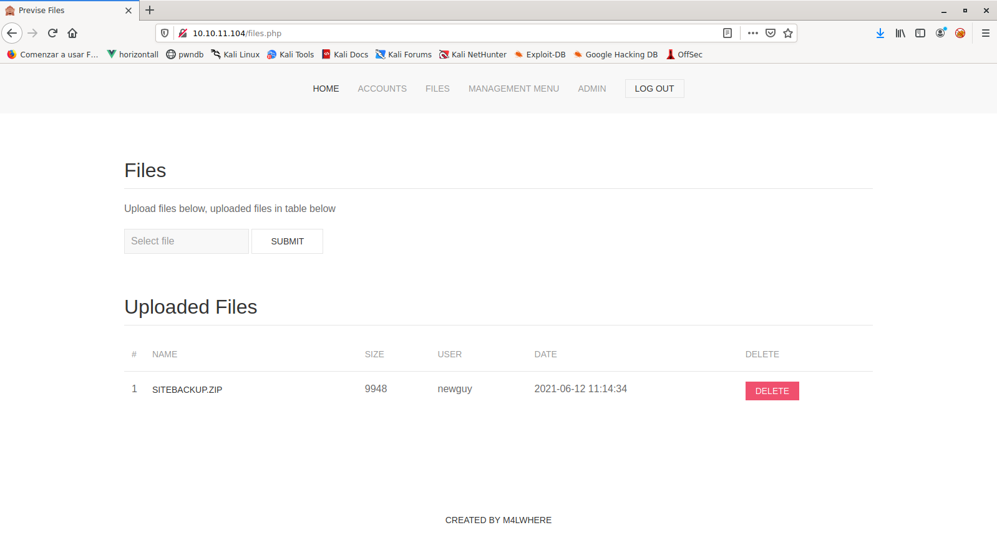This screenshot has height=535, width=997.
Task: Download the SITEBACKUP.ZIP link
Action: [x=187, y=390]
